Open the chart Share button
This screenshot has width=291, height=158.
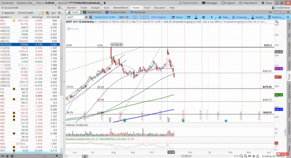coord(177,17)
